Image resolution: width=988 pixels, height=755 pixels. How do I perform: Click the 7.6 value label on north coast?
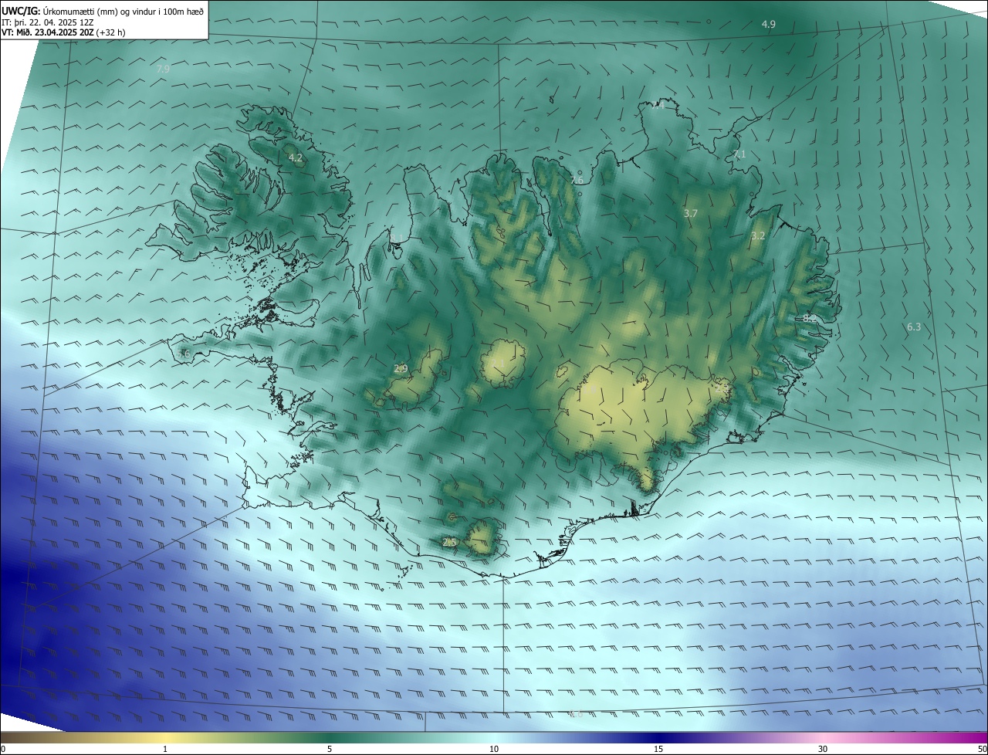tap(577, 180)
